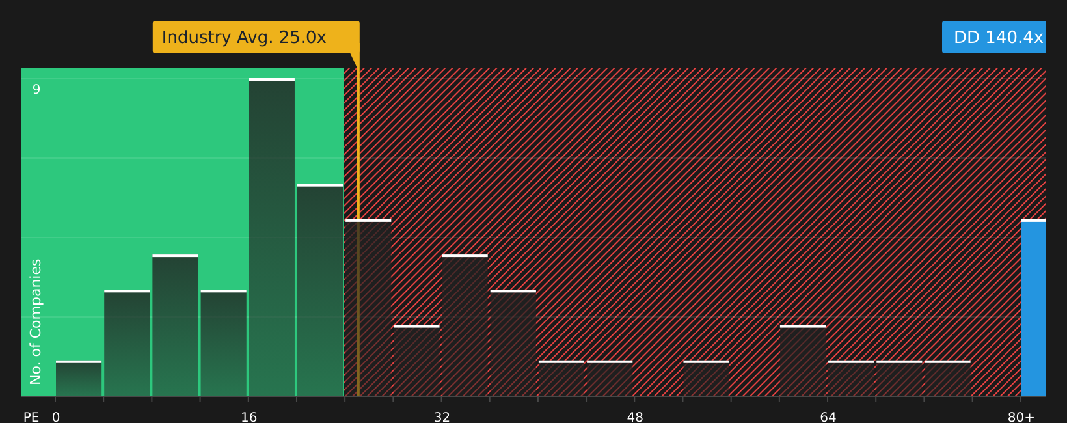Select the short bar for PE 64 to 68
The height and width of the screenshot is (423, 1067).
851,378
